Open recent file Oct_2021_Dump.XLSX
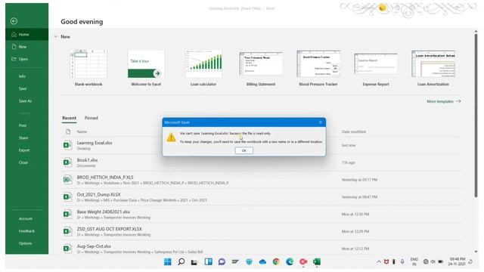This screenshot has width=484, height=272. pos(261,197)
